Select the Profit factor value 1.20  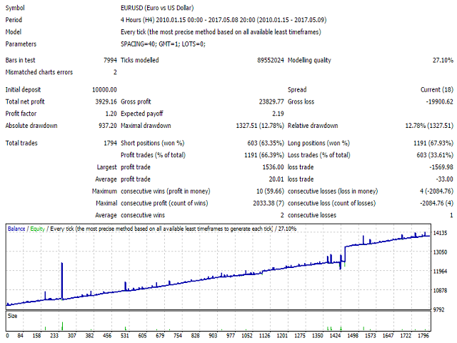110,114
